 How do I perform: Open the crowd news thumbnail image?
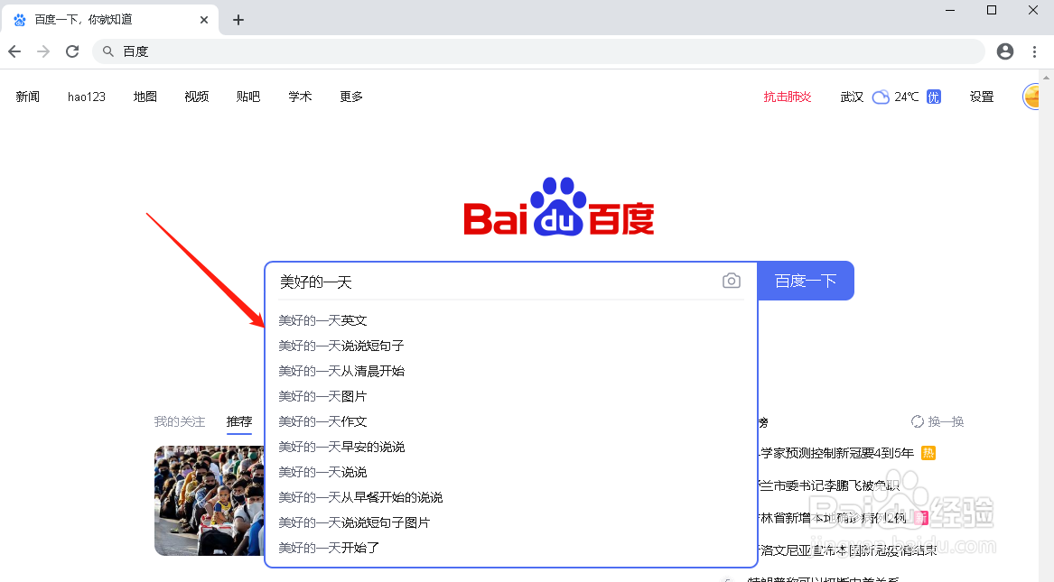[209, 501]
